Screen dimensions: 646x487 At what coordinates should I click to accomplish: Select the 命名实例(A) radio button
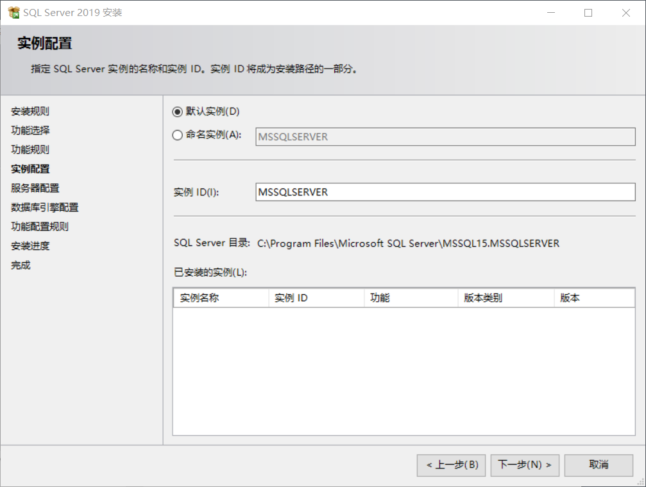click(178, 135)
